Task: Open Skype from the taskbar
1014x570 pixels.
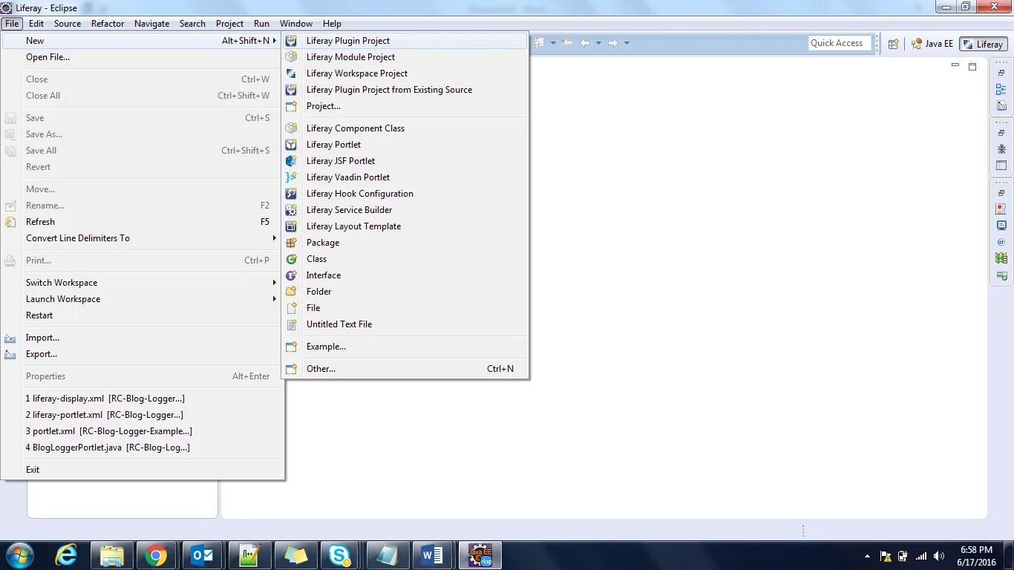Action: 341,555
